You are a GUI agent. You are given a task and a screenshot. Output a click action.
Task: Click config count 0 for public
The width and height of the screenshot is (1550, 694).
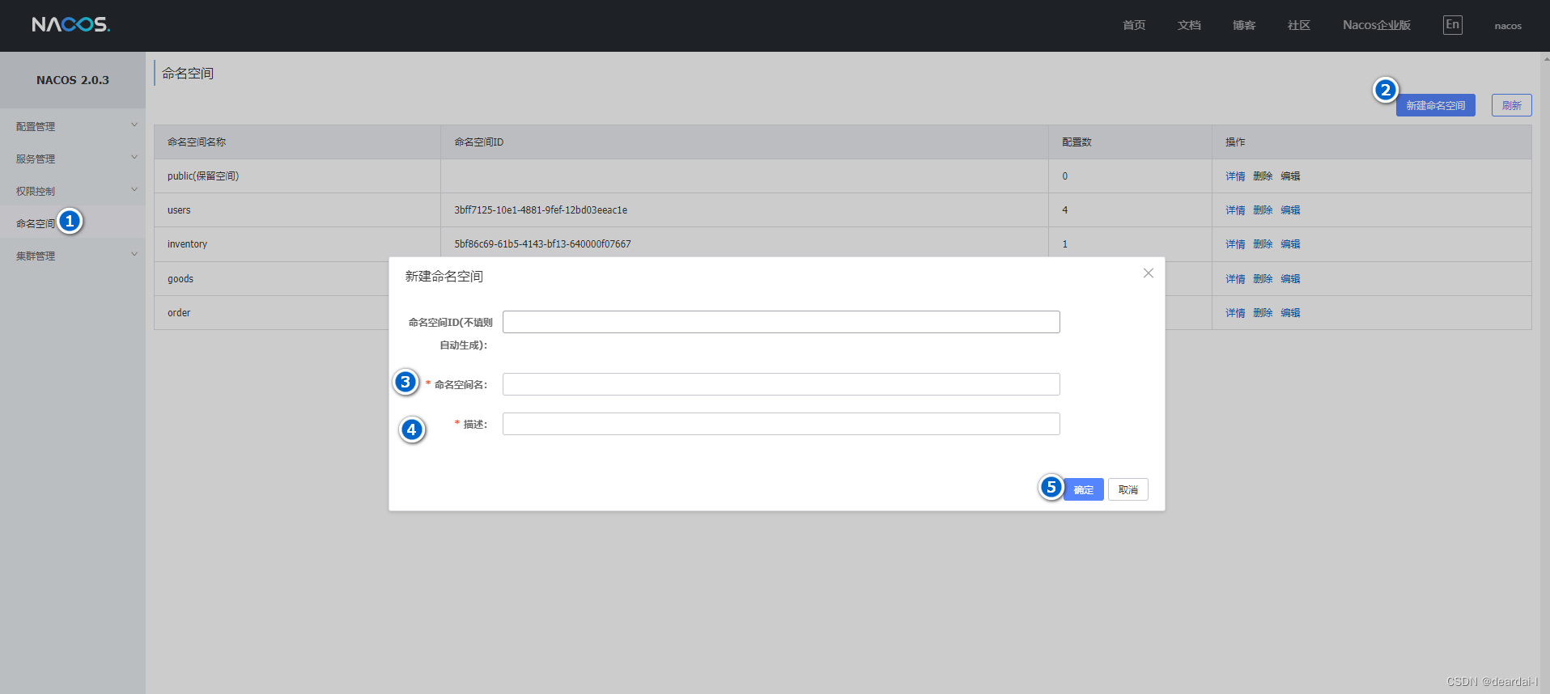pyautogui.click(x=1064, y=176)
